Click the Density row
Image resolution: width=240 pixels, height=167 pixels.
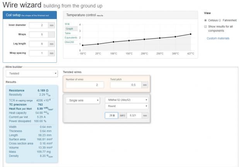coord(31,156)
